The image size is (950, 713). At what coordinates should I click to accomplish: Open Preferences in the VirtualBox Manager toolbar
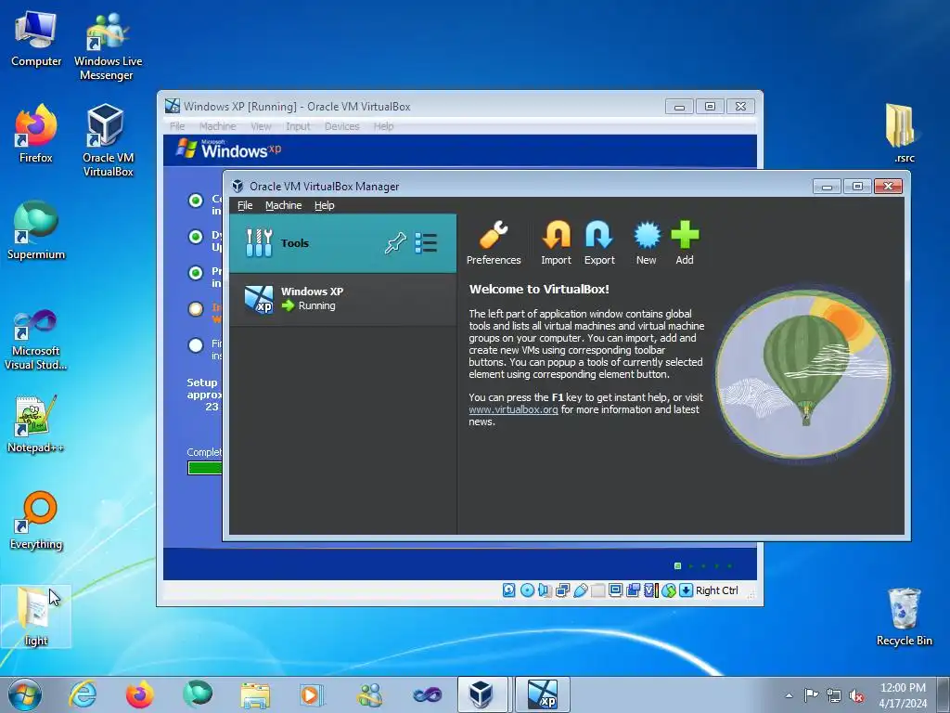coord(494,242)
